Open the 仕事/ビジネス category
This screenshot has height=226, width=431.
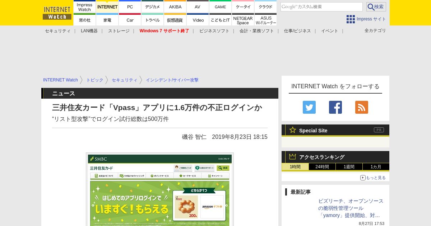[x=297, y=31]
